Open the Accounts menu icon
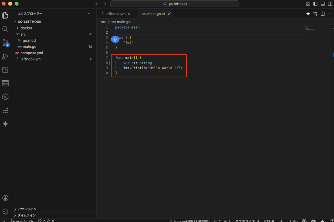The image size is (334, 222). [5, 198]
